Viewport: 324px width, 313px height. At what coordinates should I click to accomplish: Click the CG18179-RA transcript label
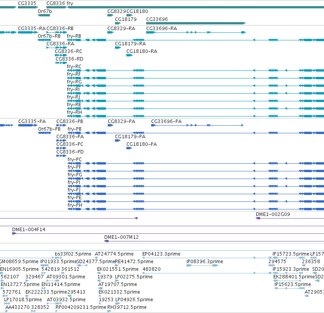click(130, 44)
